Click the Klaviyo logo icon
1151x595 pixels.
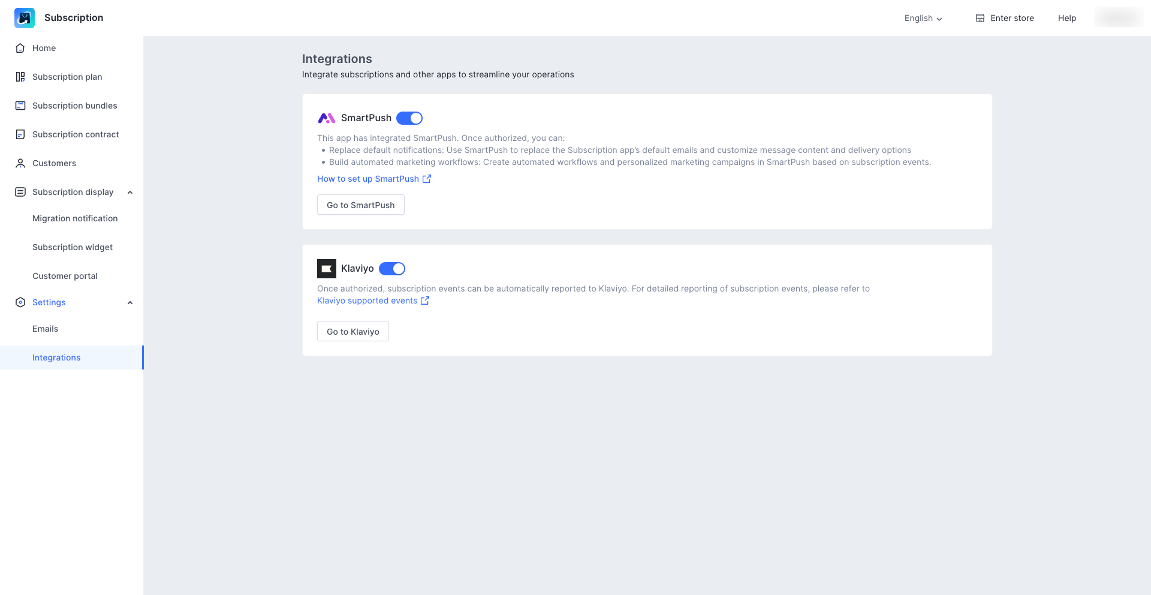[x=327, y=269]
